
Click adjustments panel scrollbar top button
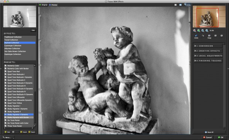click(x=224, y=44)
